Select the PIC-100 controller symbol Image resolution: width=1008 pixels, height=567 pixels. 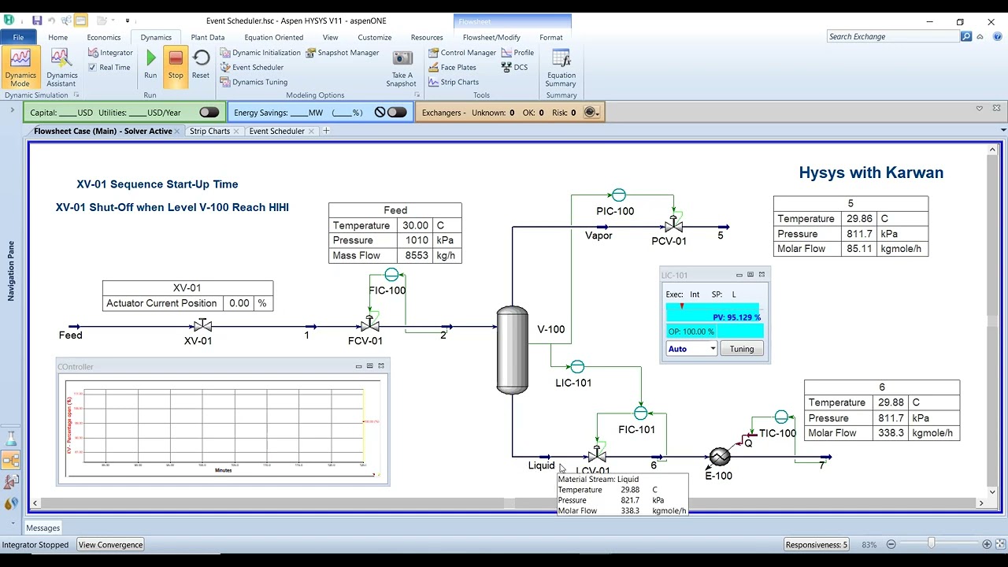[618, 195]
